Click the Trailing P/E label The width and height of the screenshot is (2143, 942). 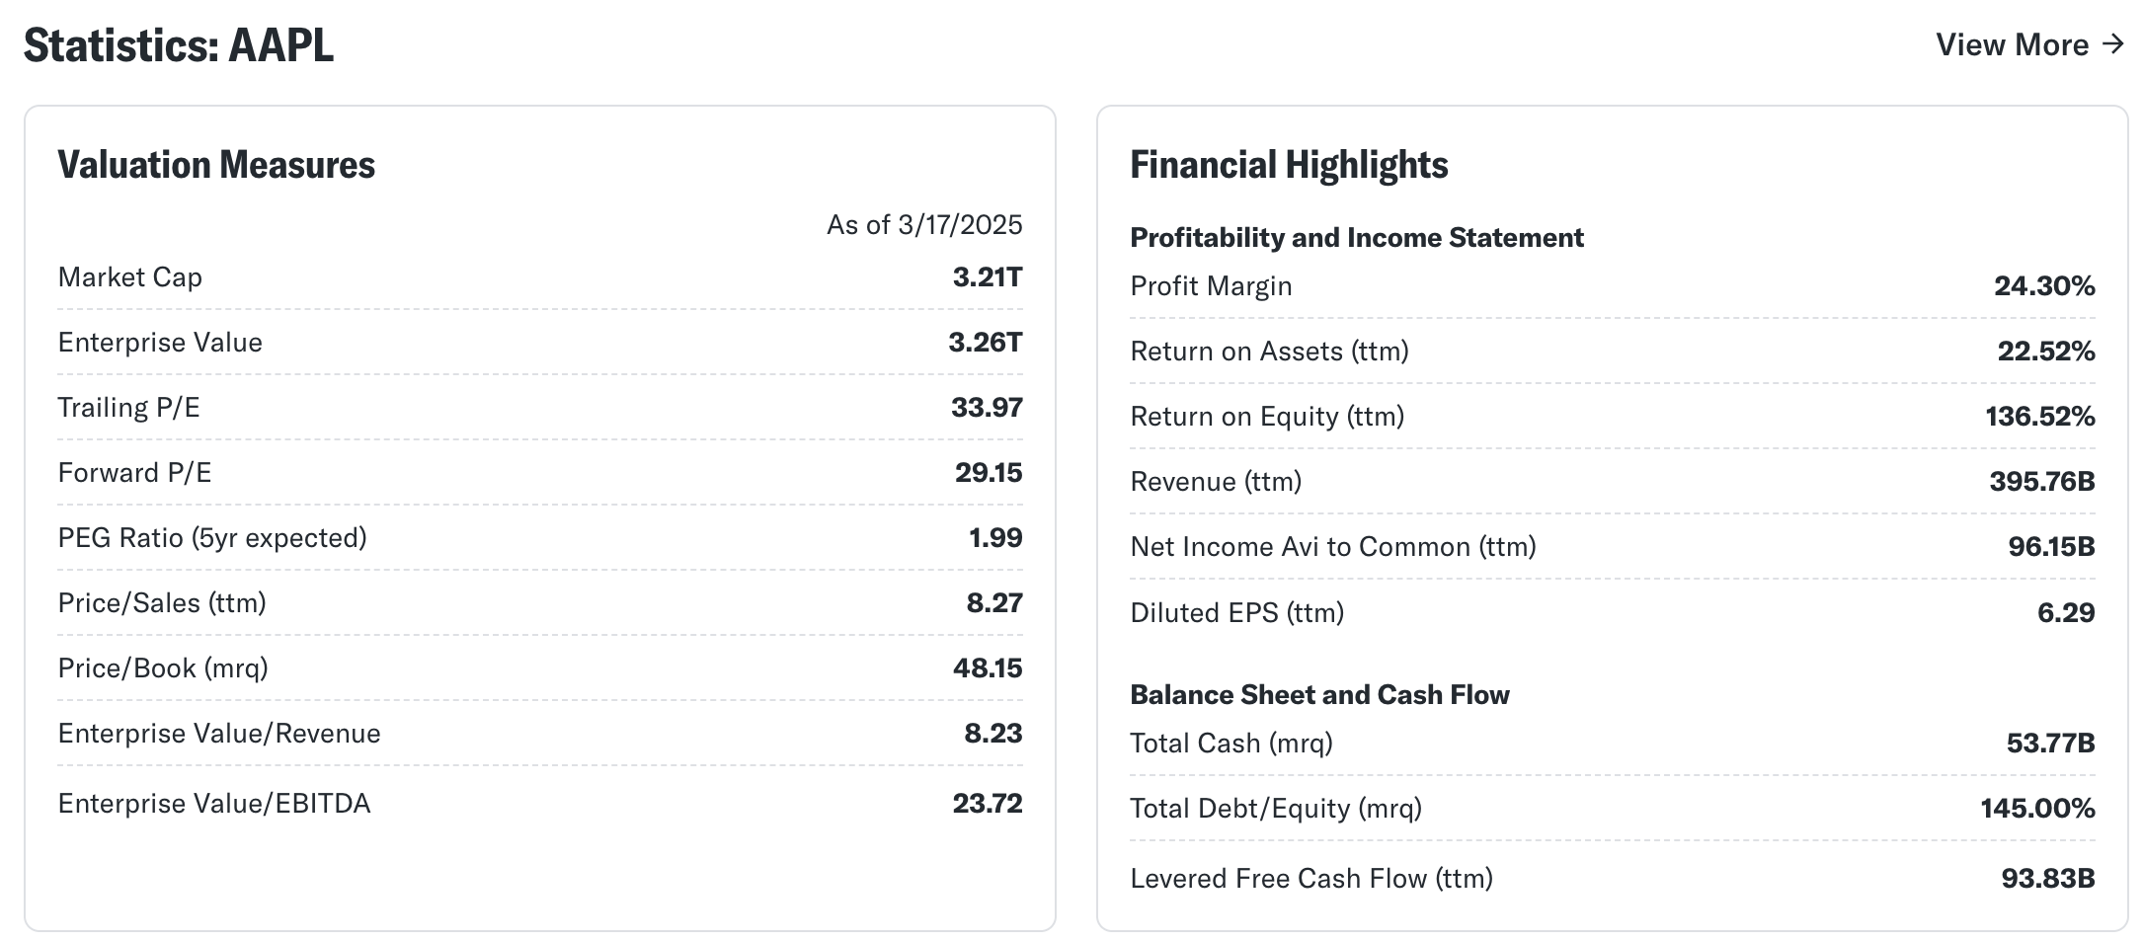pyautogui.click(x=128, y=408)
